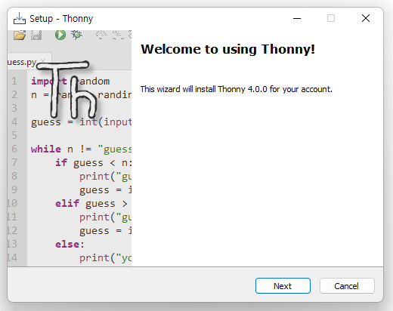The width and height of the screenshot is (393, 311).
Task: Click the 'Welcome to using Thonny!' heading
Action: click(227, 49)
